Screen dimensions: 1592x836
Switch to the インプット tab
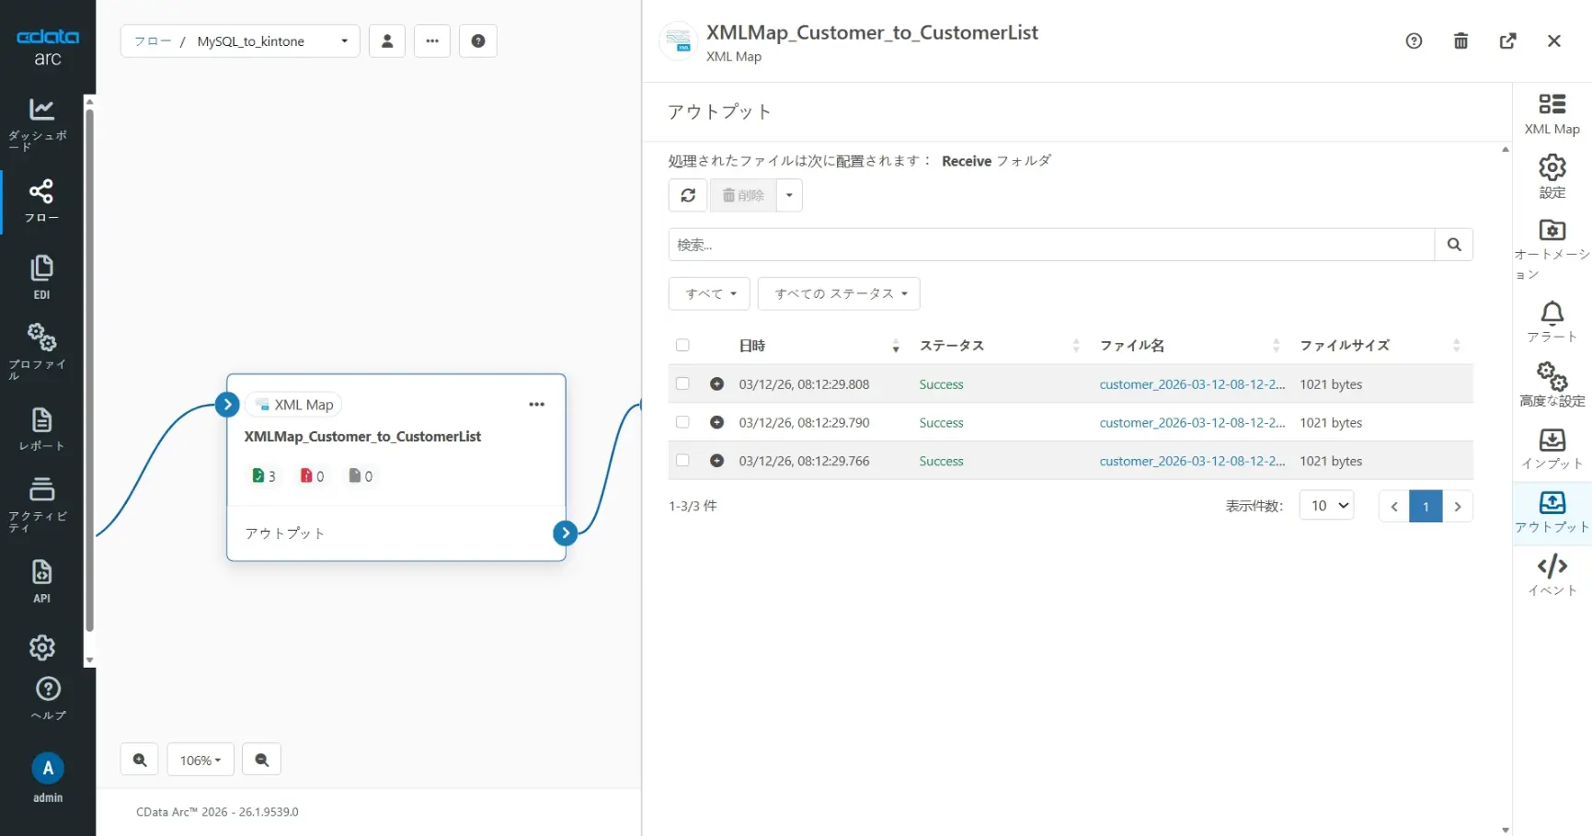click(x=1552, y=449)
